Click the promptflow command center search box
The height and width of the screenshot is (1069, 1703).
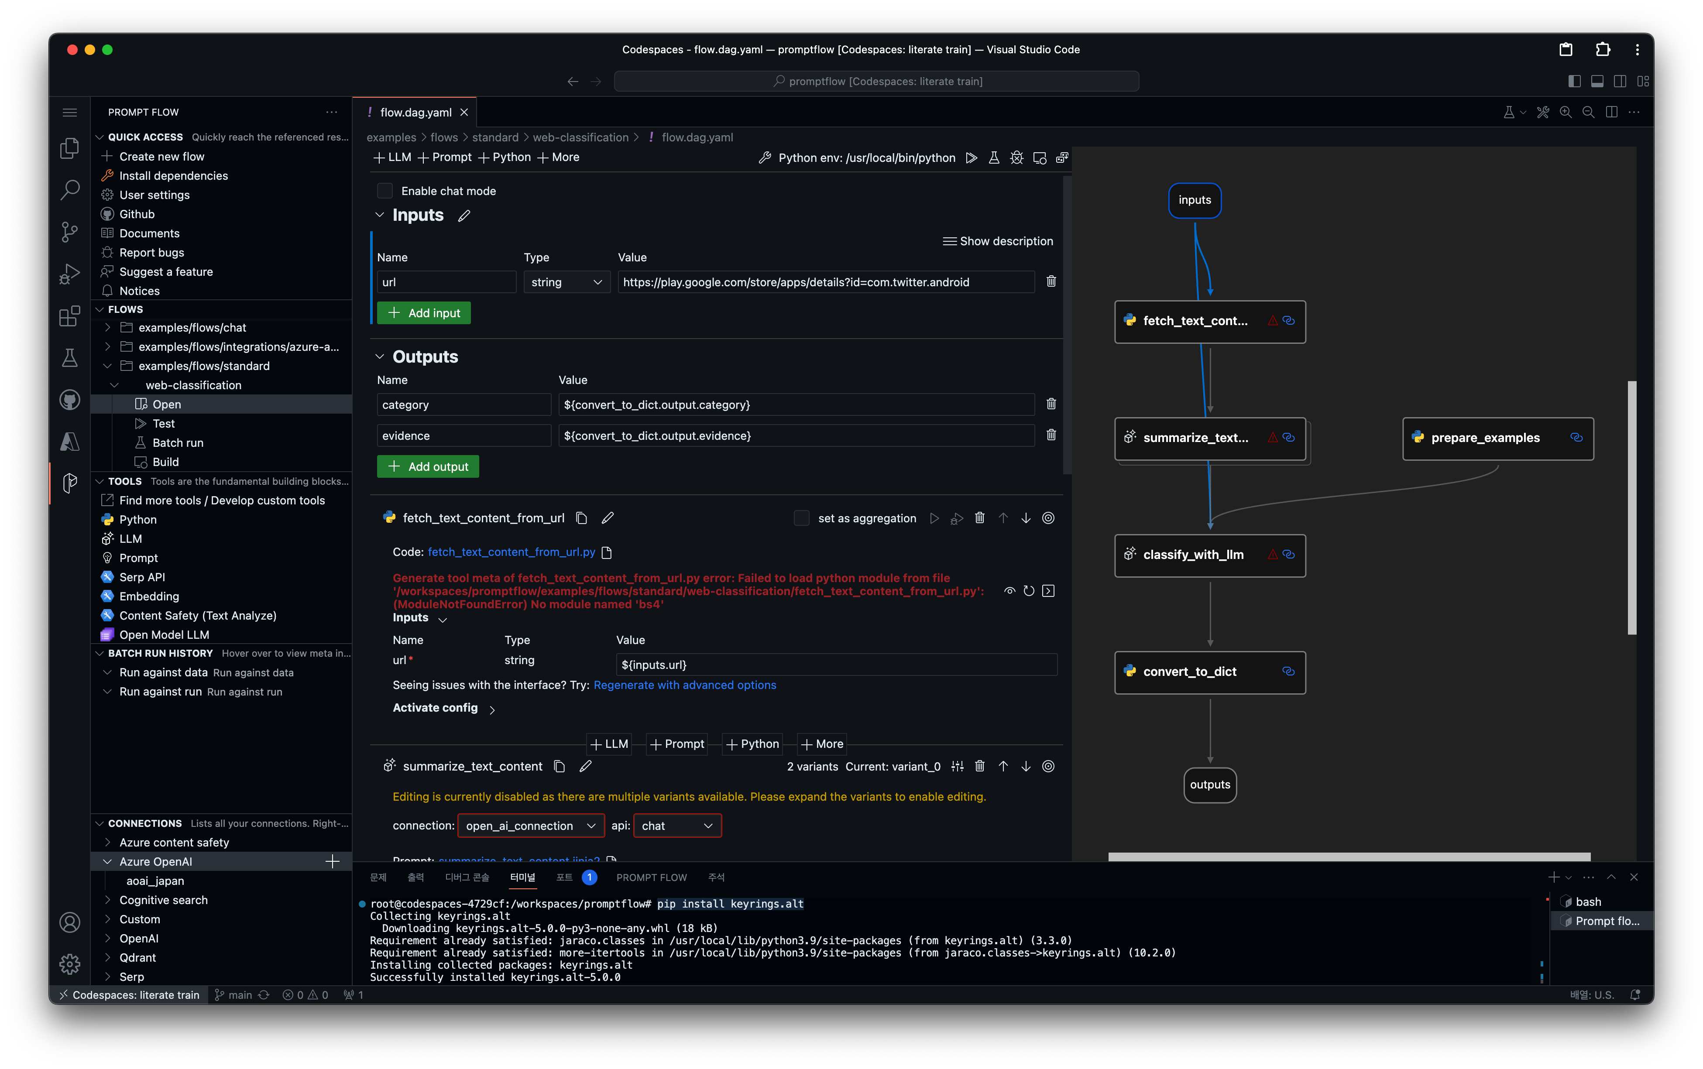tap(877, 81)
